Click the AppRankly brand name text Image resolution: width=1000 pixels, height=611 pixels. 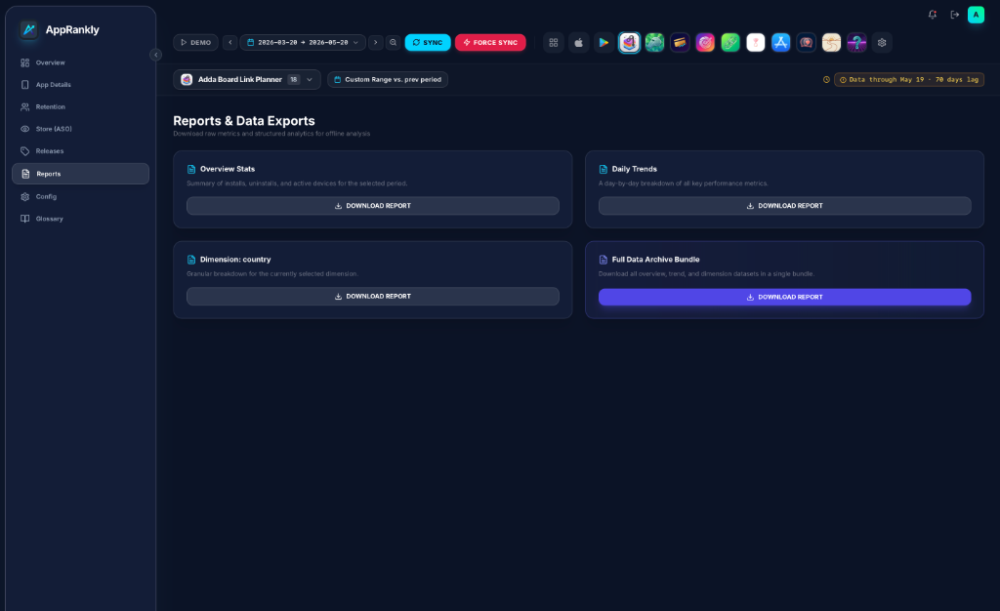tap(72, 30)
